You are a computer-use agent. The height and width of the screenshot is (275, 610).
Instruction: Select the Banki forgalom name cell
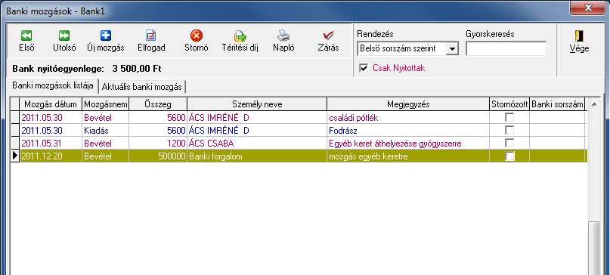pyautogui.click(x=257, y=156)
